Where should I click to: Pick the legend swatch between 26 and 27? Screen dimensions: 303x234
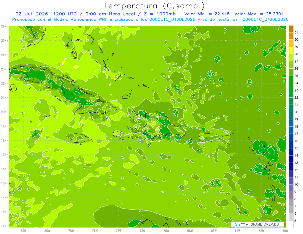[x=291, y=65]
